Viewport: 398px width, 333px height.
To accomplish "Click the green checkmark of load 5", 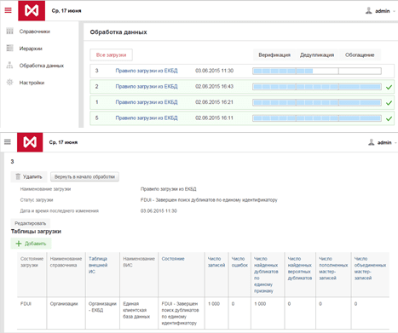I will click(389, 118).
